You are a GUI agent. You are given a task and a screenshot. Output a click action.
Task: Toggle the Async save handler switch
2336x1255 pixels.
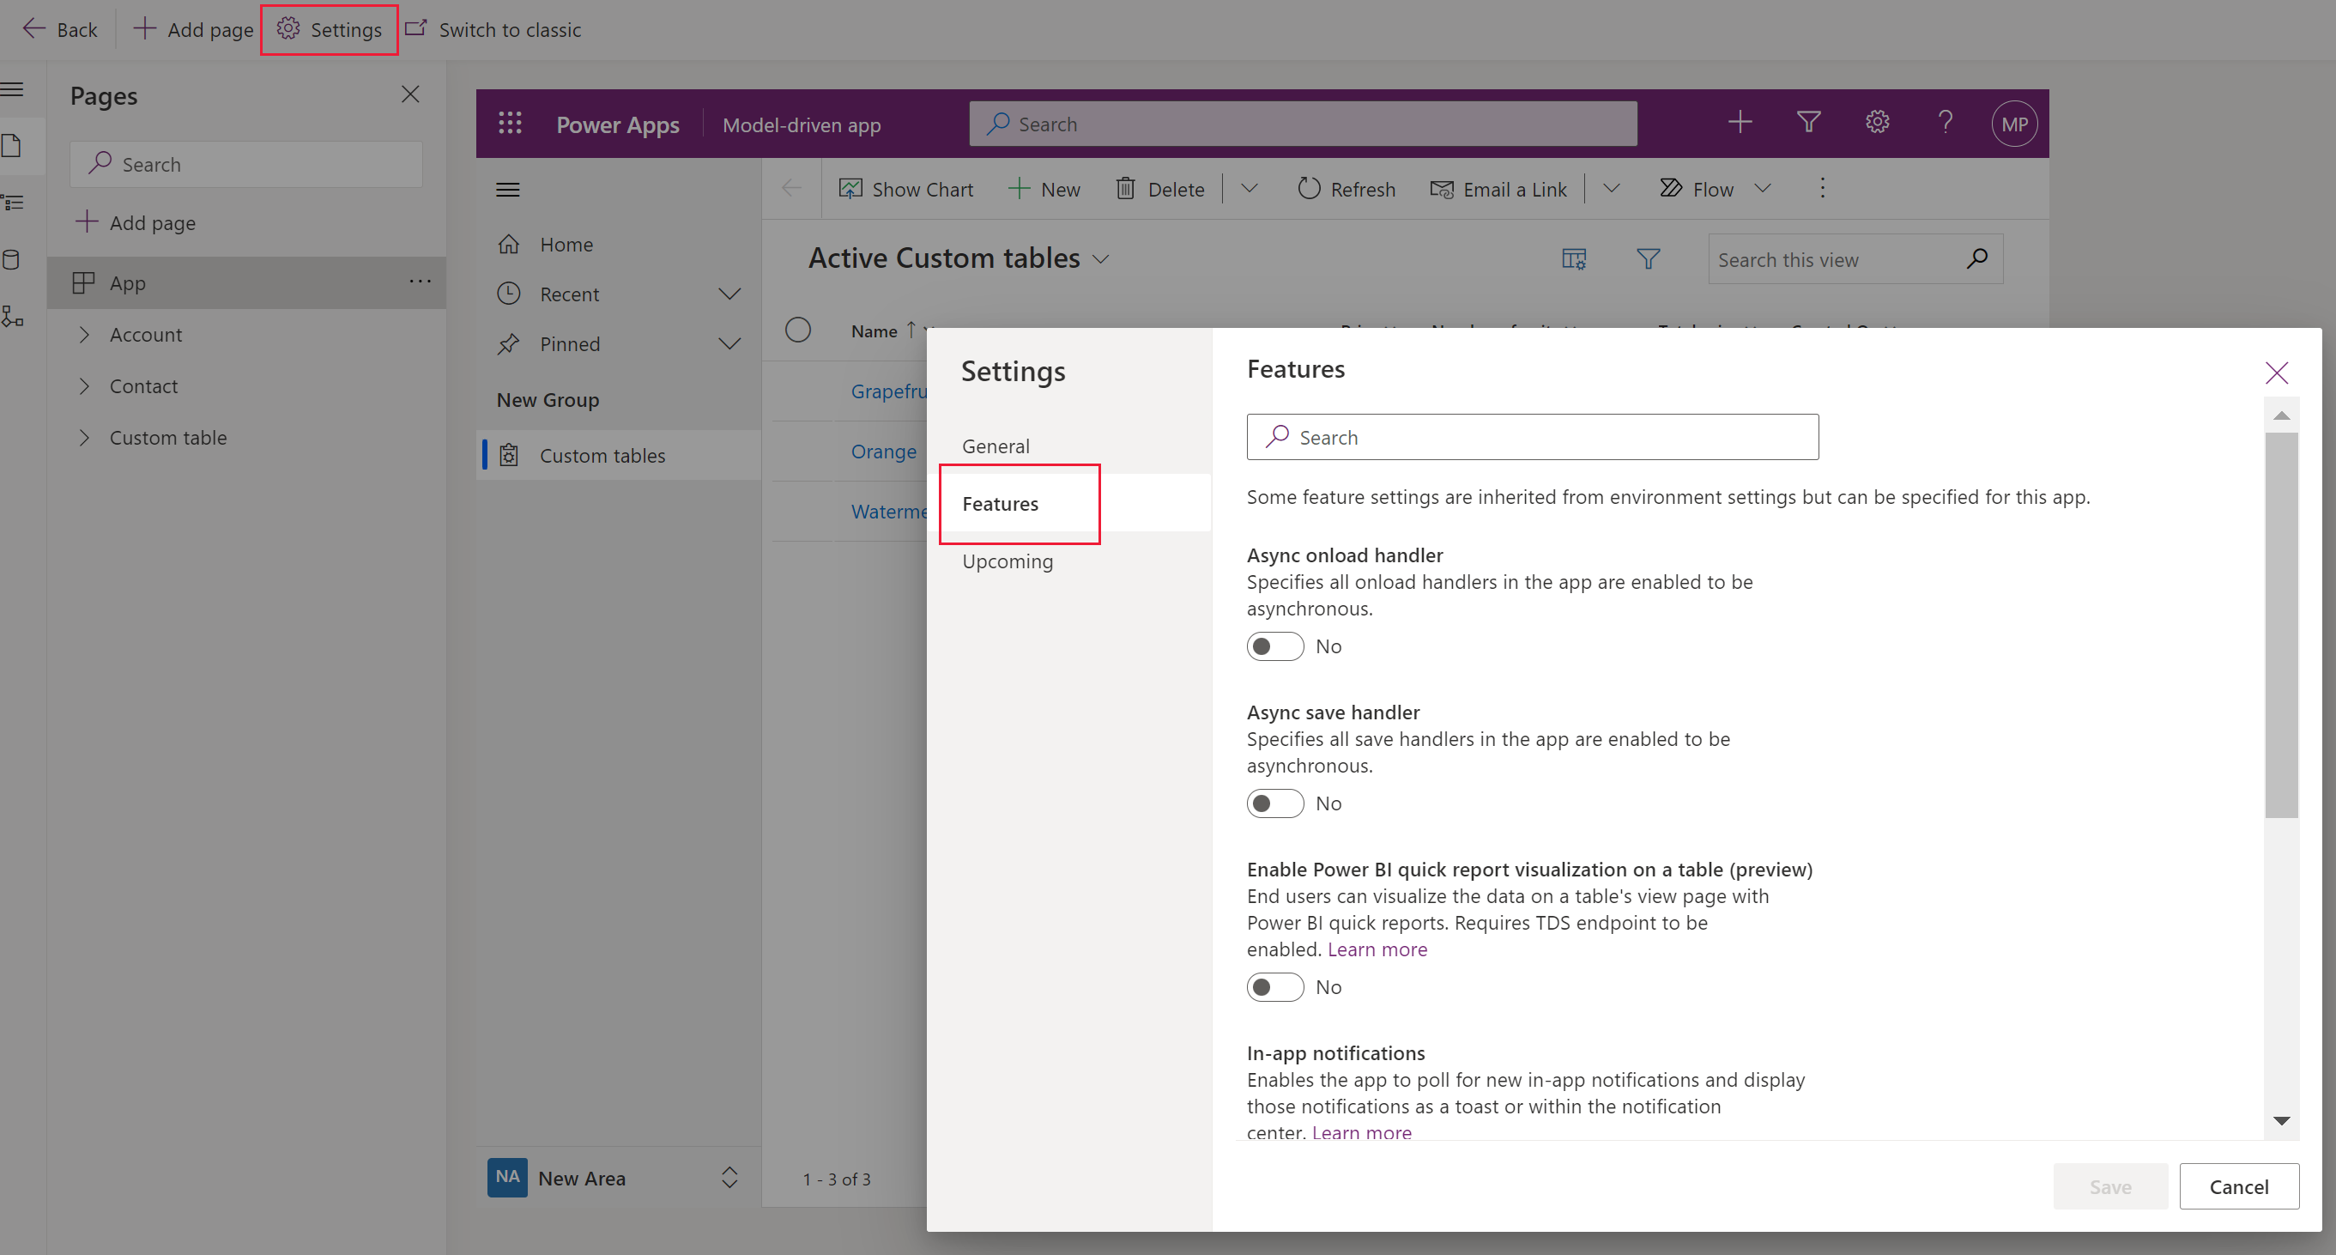1273,802
